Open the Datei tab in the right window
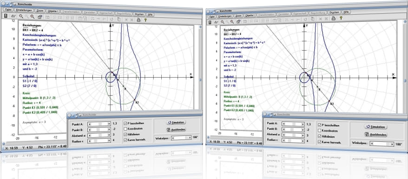This screenshot has height=179, width=408. point(212,17)
